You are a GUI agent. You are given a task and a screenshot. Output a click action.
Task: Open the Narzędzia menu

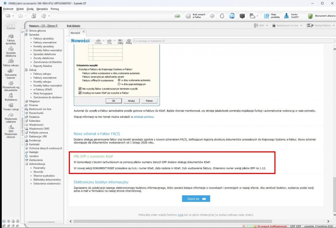point(42,9)
